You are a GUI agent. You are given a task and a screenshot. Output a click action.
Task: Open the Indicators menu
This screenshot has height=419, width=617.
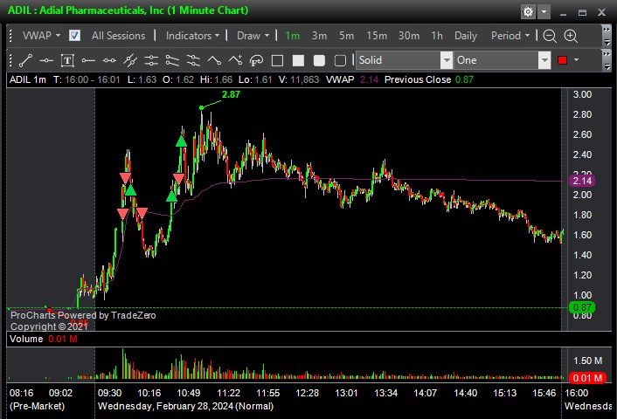click(x=192, y=36)
